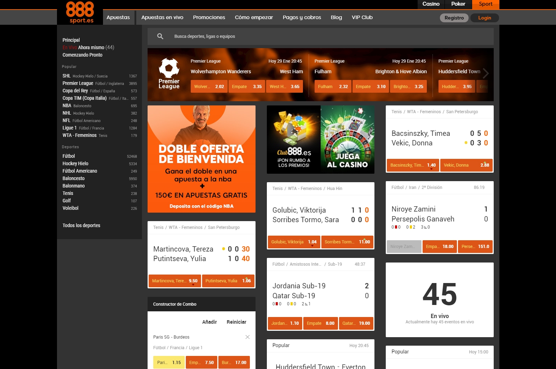Select Premier League in the Popular list

tap(100, 83)
